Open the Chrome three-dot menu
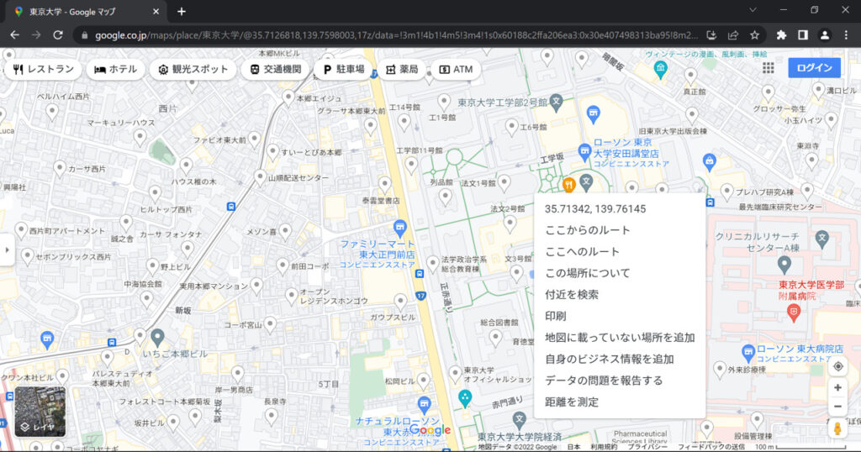 846,35
